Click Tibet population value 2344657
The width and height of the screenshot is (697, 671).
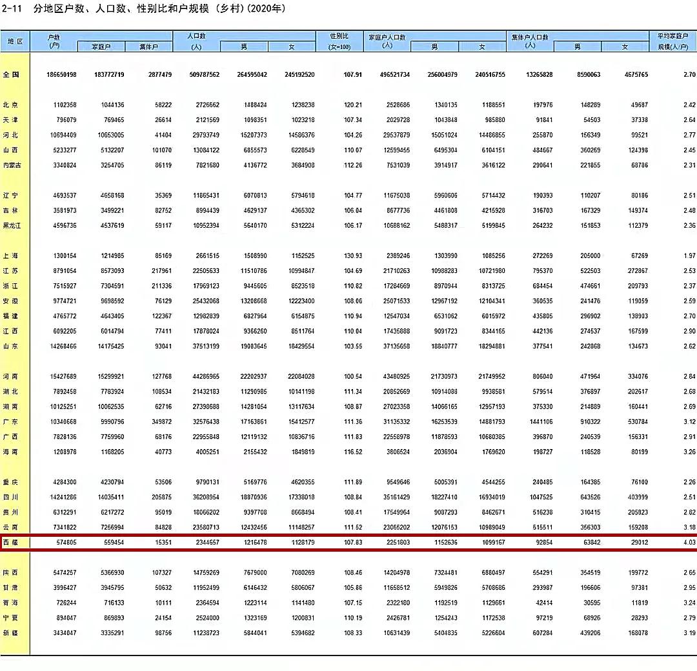point(208,543)
